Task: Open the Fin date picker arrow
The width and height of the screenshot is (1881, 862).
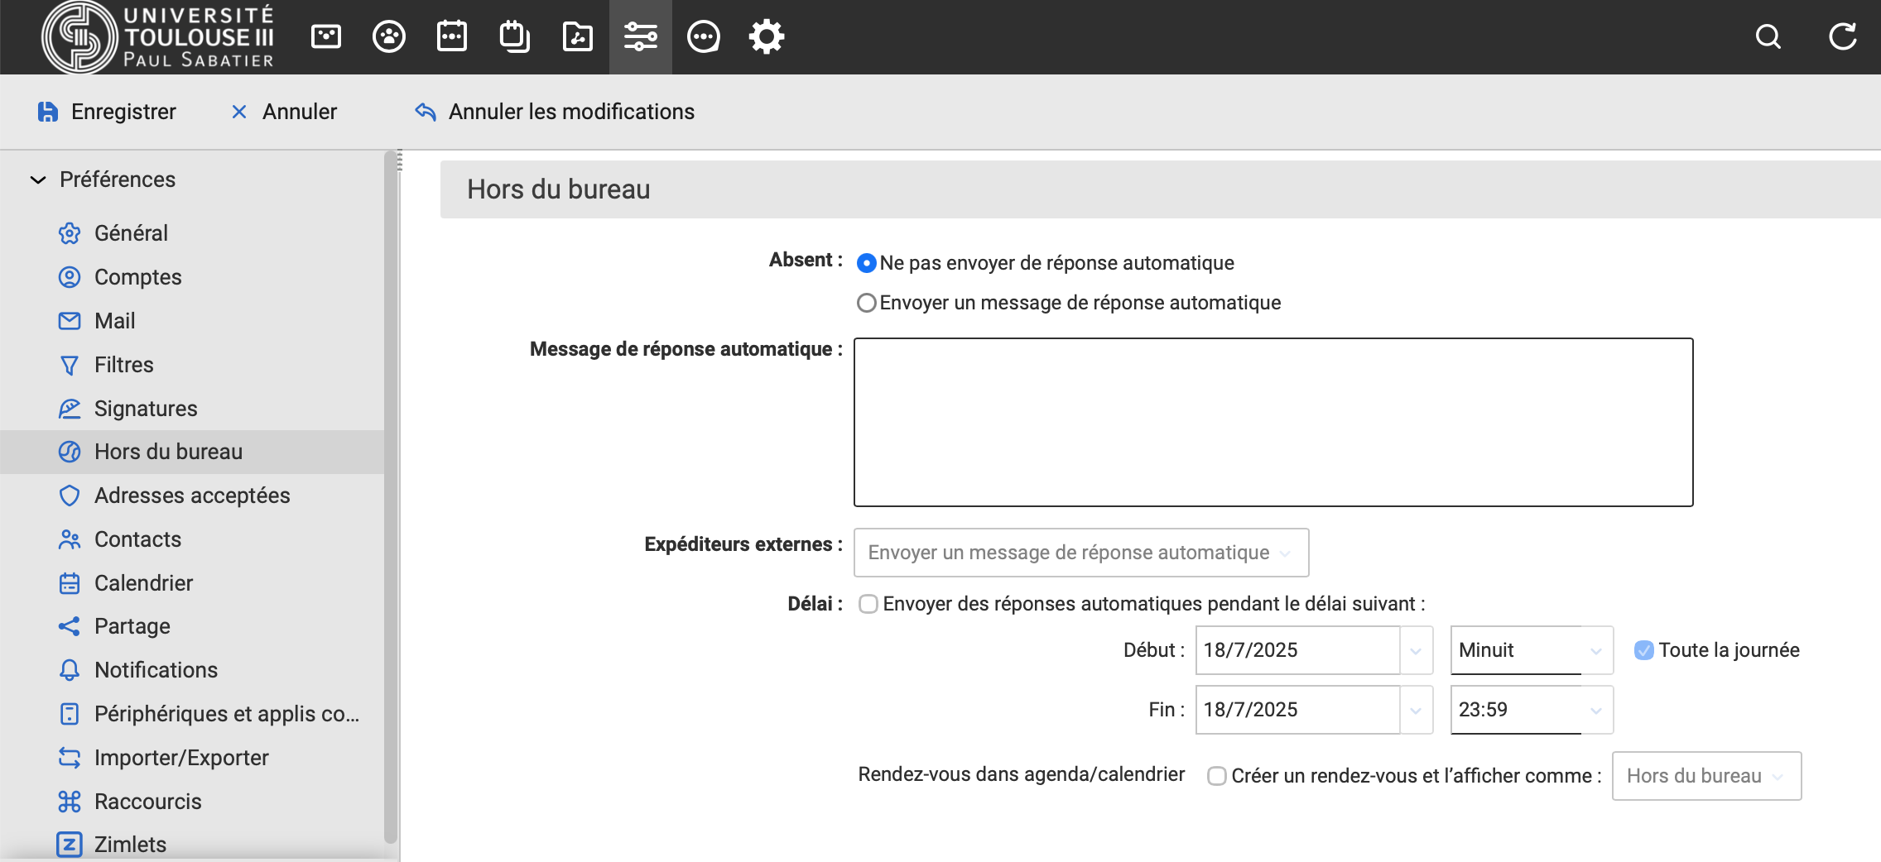Action: pos(1416,710)
